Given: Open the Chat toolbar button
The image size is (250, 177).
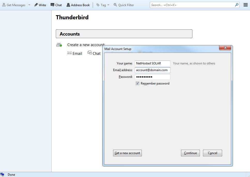Looking at the screenshot, I should tap(56, 5).
